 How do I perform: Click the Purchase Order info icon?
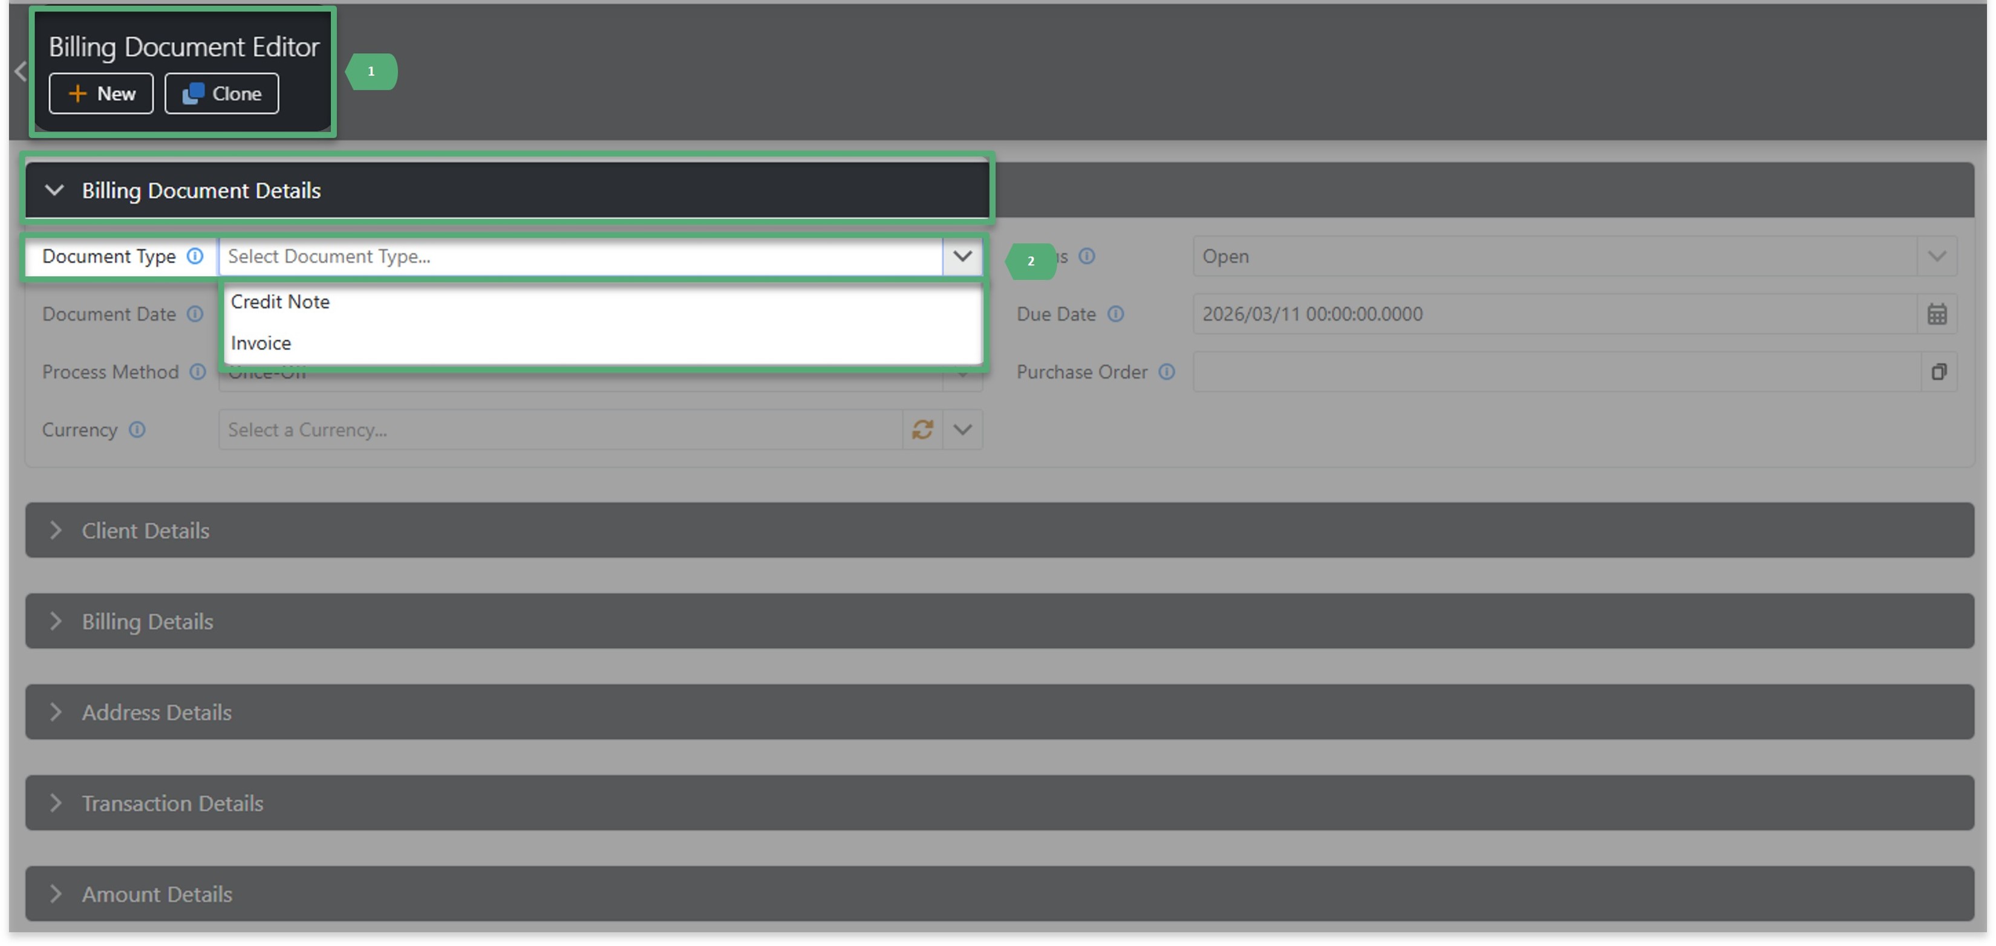coord(1167,372)
